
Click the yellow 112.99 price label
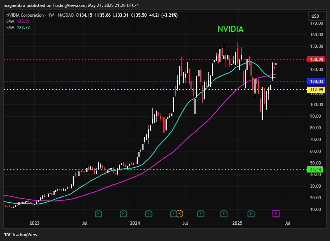click(x=316, y=90)
